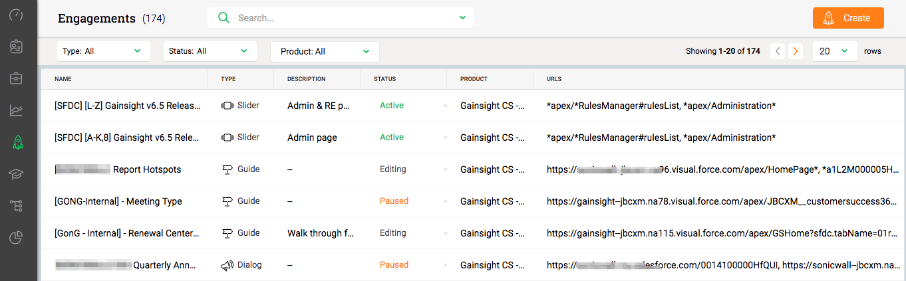Sort by the STATUS column header
This screenshot has height=281, width=906.
(384, 79)
